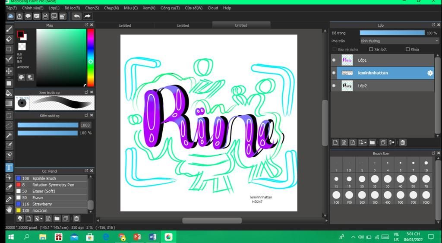The height and width of the screenshot is (243, 442).
Task: Select the Eraser tool in the left toolbar
Action: 9,38
